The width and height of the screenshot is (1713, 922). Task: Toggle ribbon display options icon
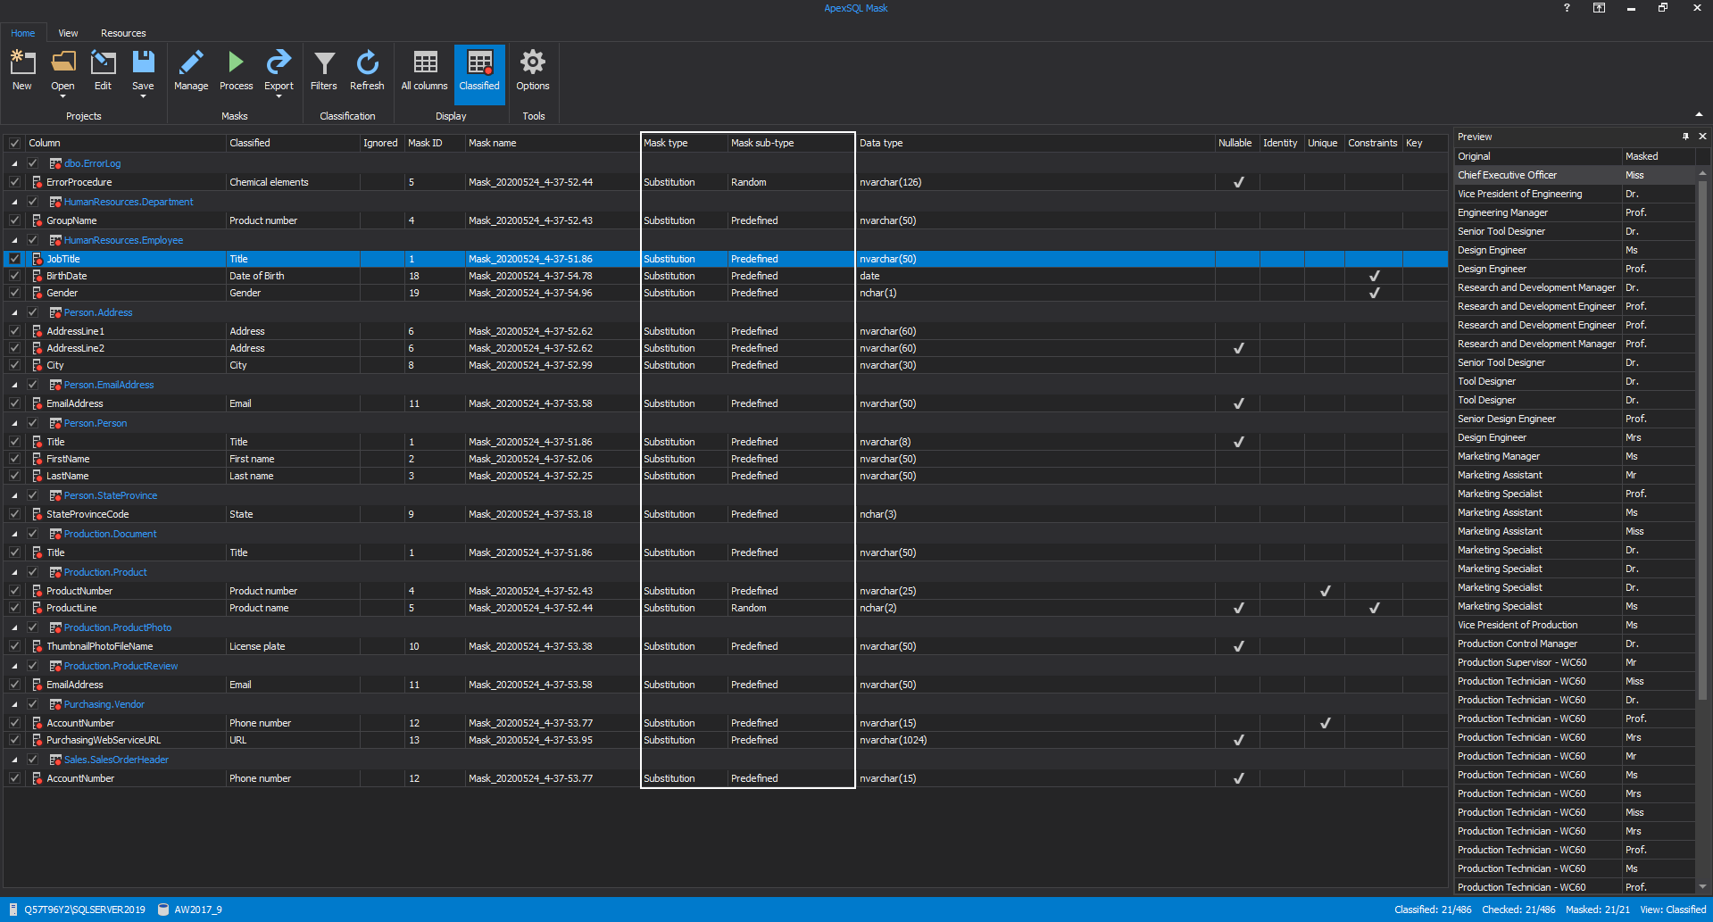tap(1599, 8)
